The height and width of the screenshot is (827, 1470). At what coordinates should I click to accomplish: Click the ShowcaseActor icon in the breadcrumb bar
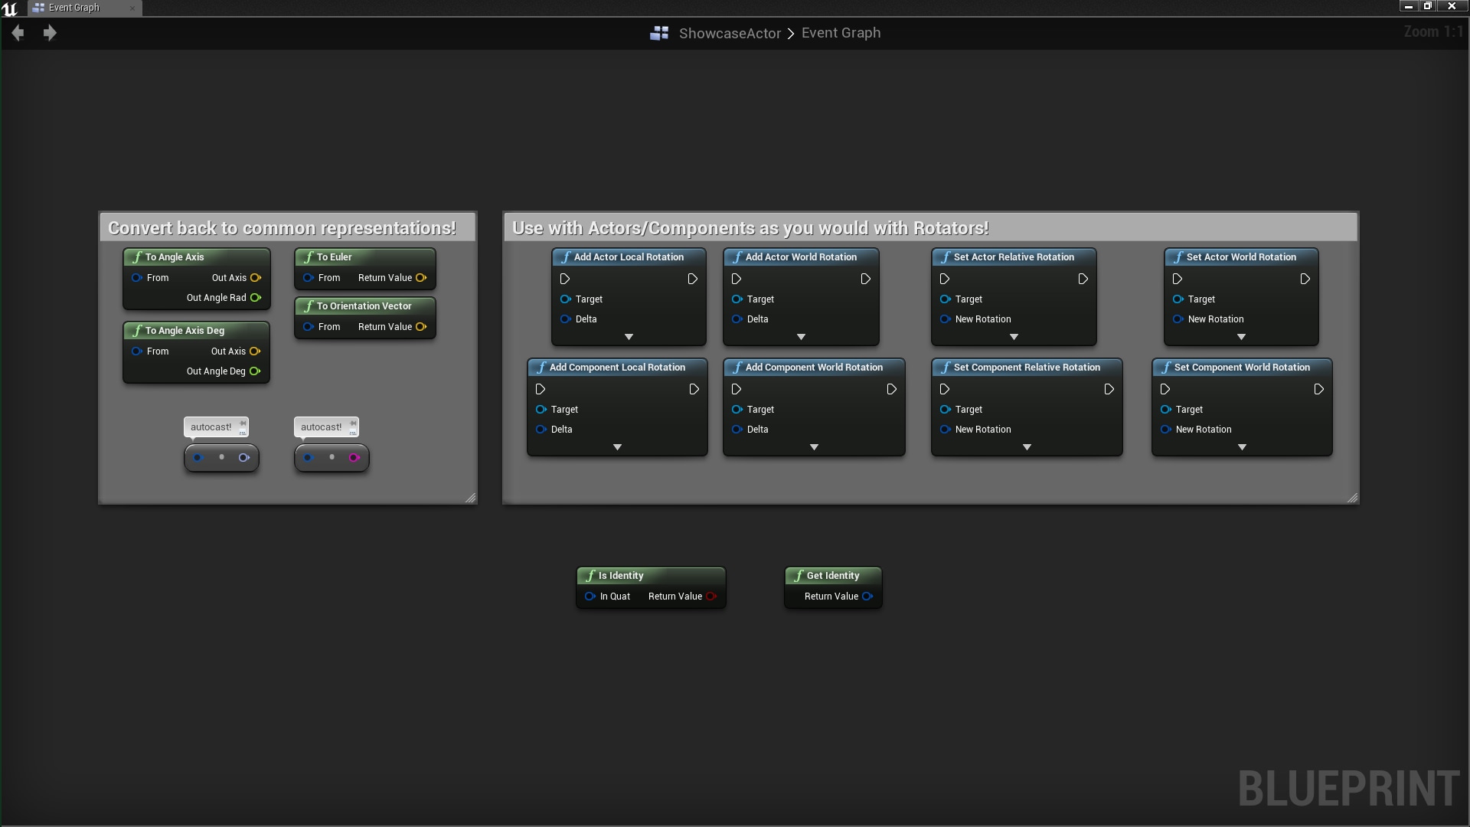tap(659, 33)
